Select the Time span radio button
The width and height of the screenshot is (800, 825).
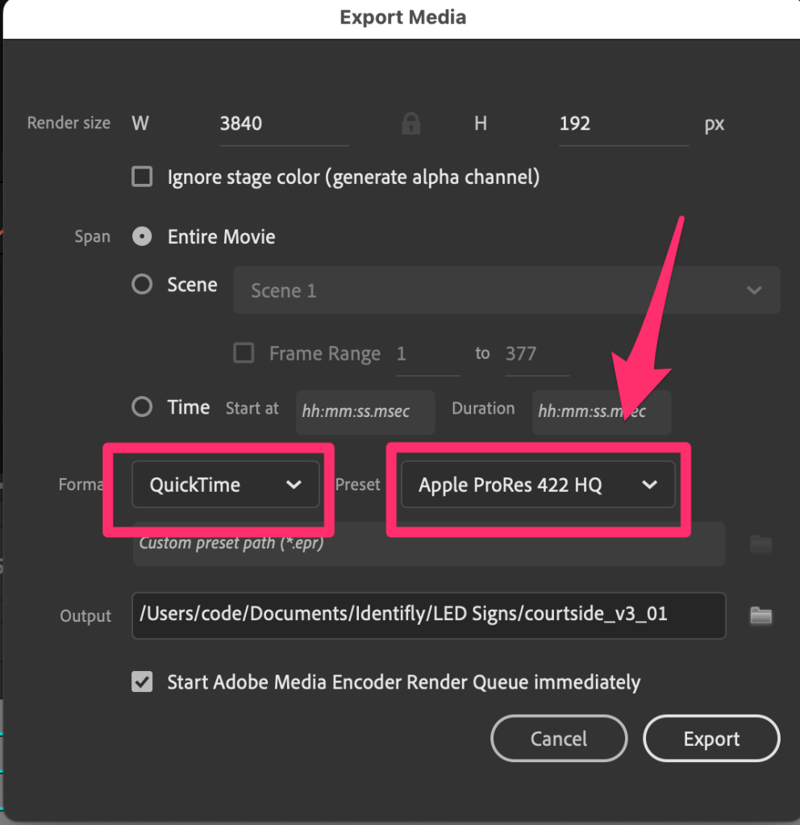[x=142, y=407]
